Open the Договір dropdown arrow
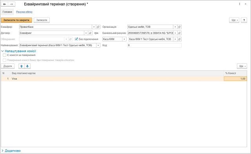The width and height of the screenshot is (251, 154). (x=86, y=33)
